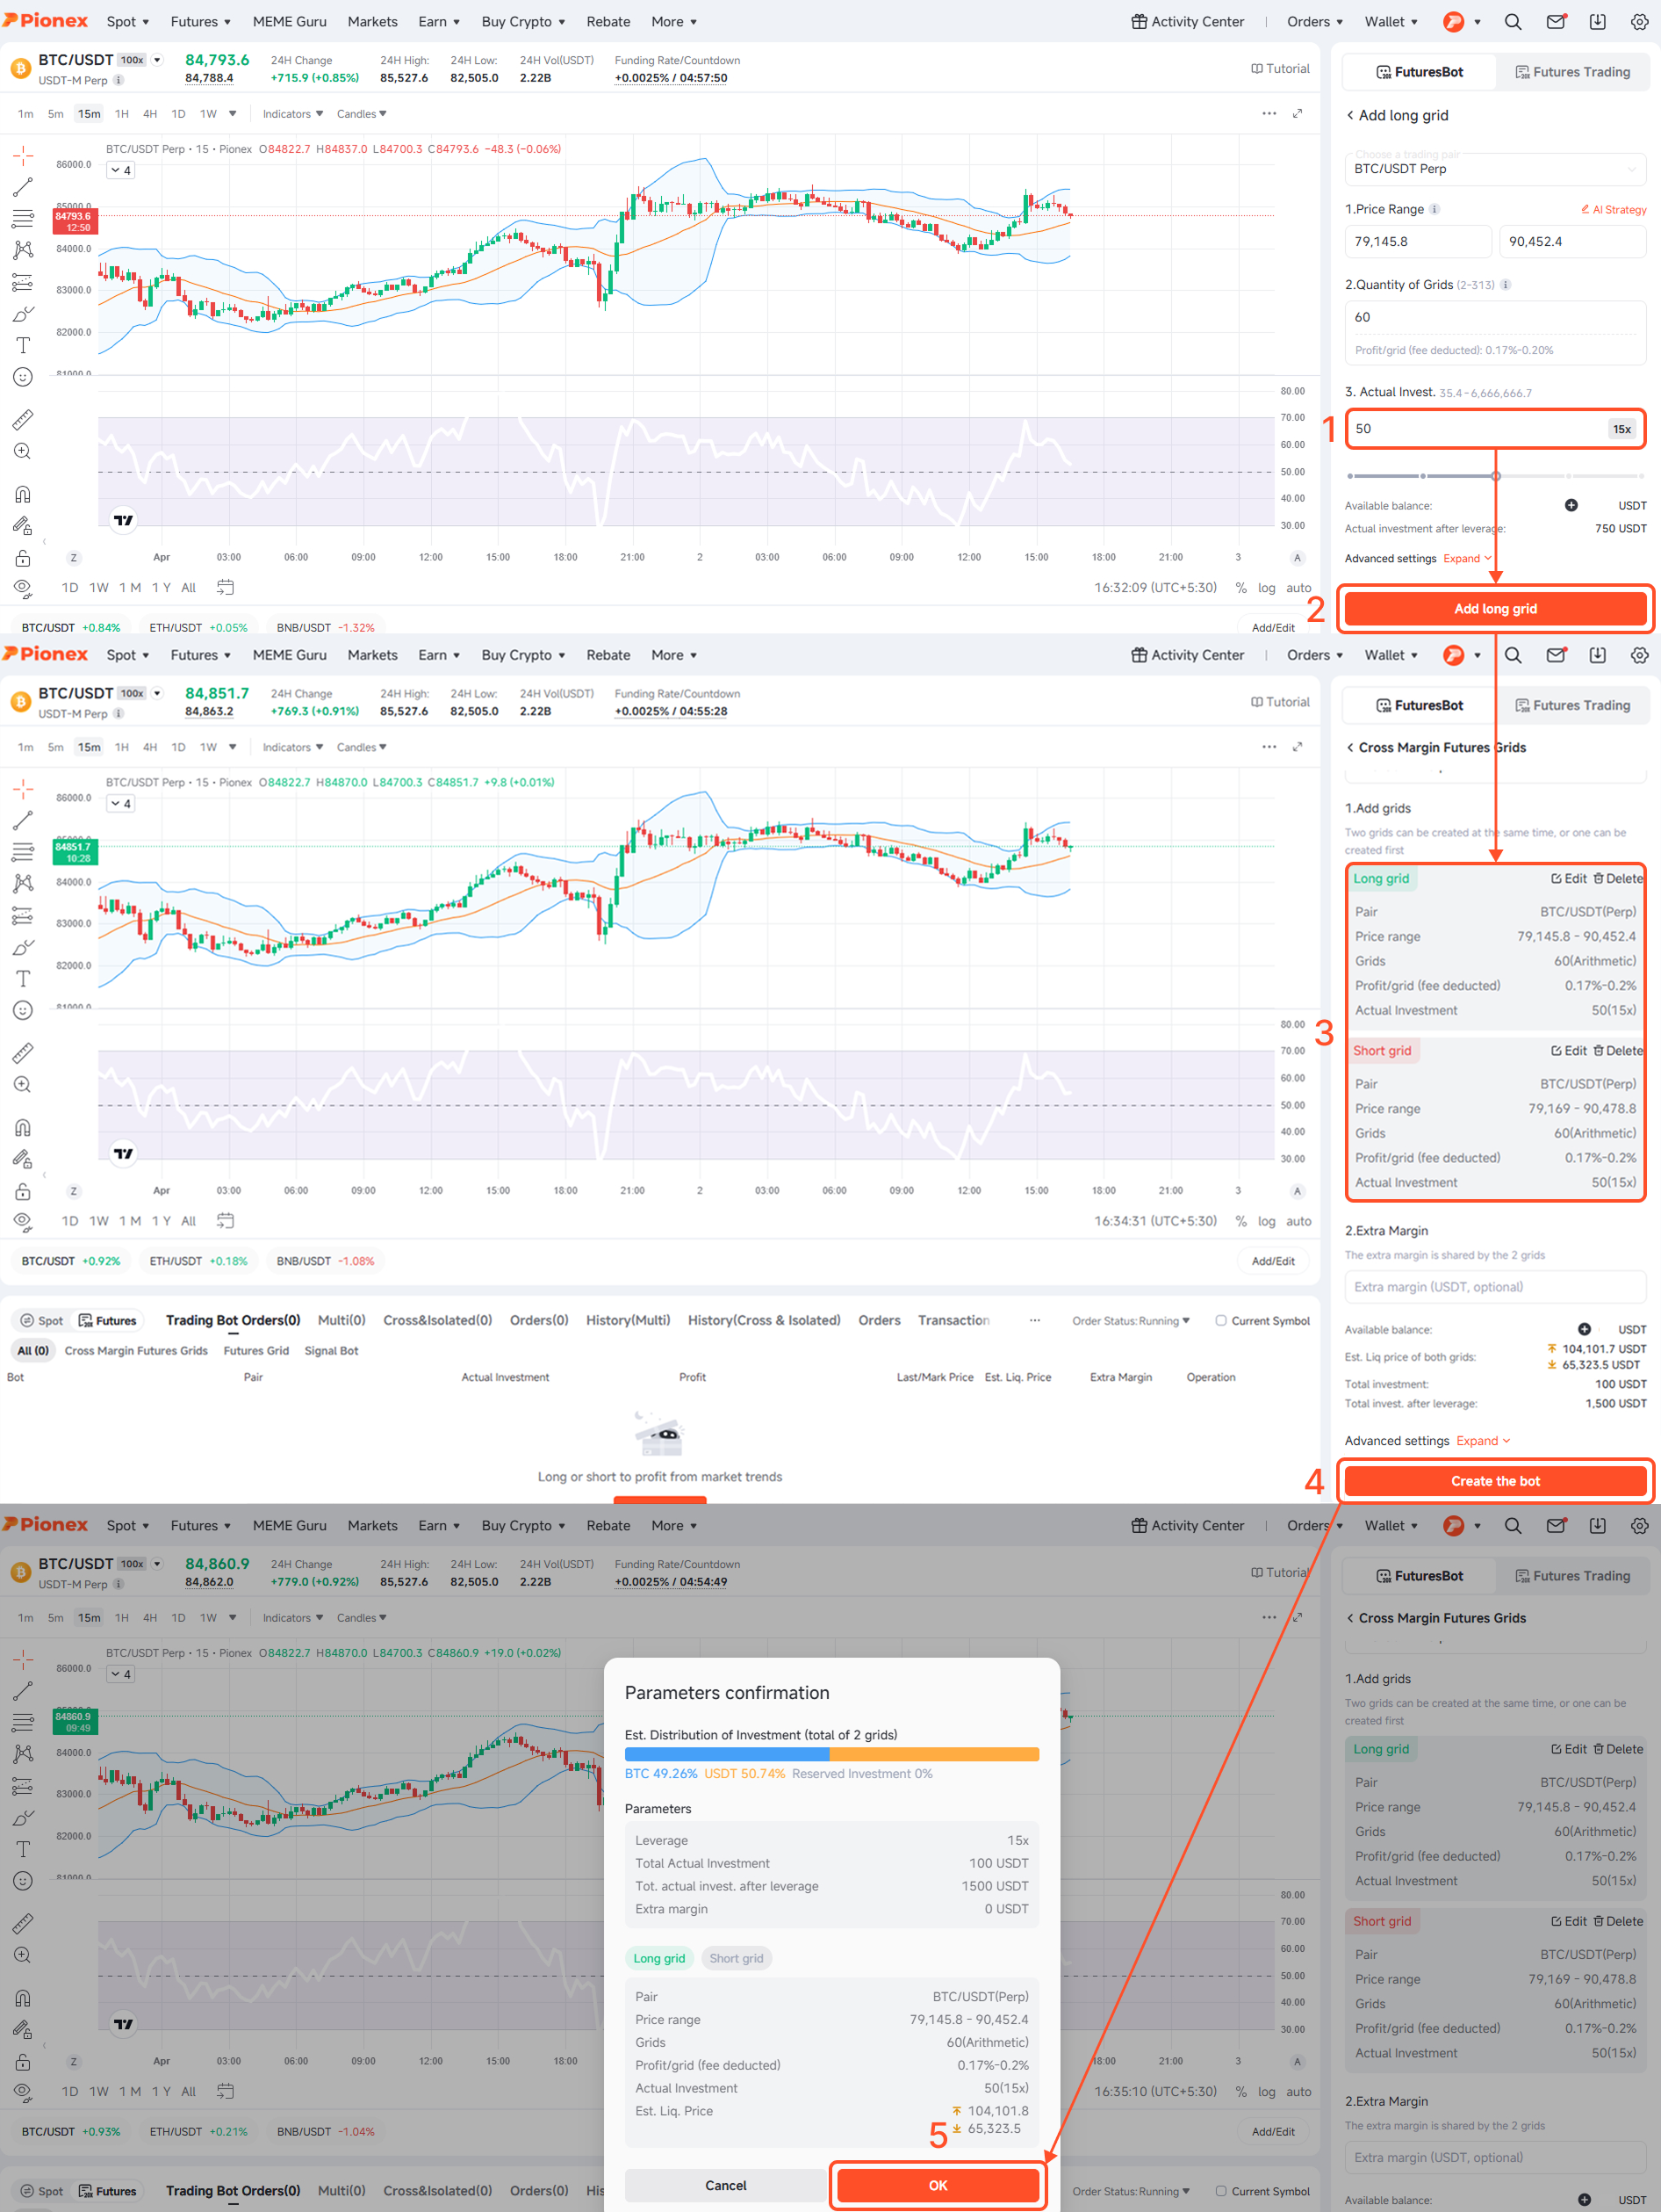This screenshot has width=1661, height=2212.
Task: Open Indicators dropdown on chart priced 84793.6
Action: 293,114
